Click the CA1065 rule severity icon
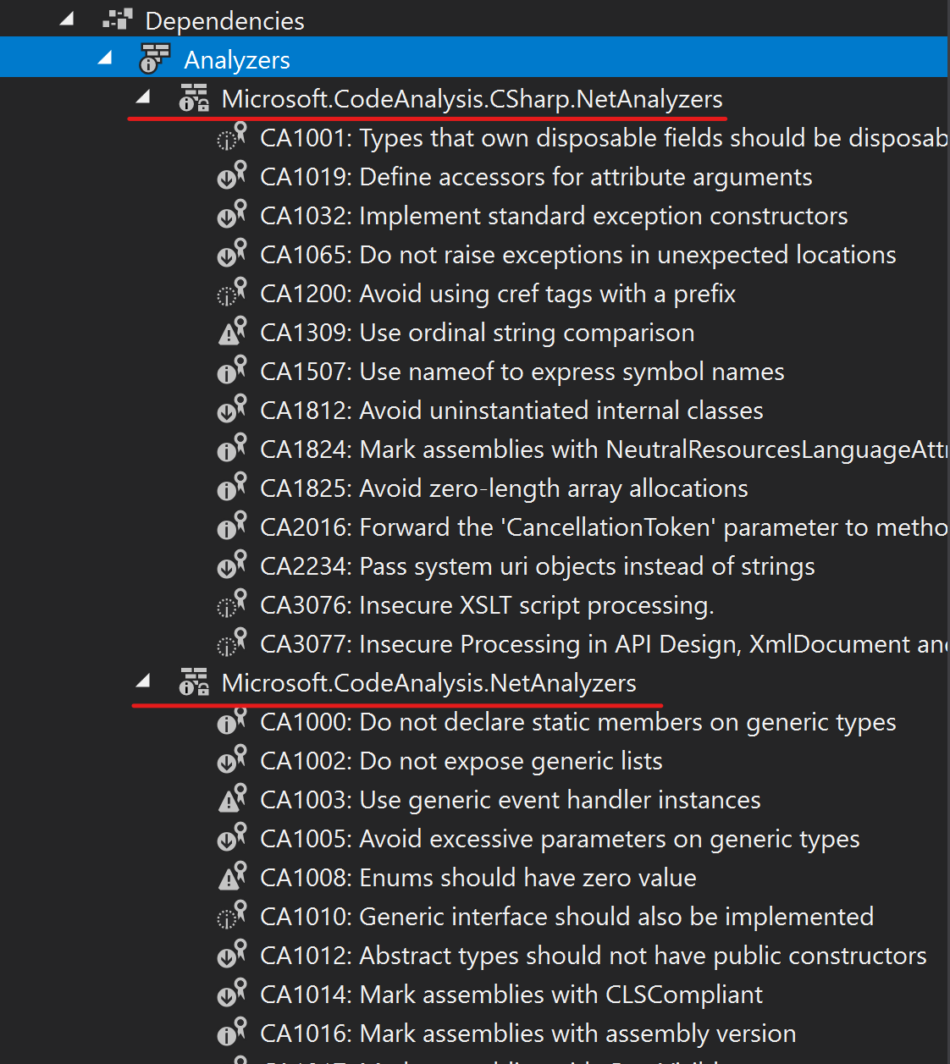950x1064 pixels. pyautogui.click(x=231, y=254)
